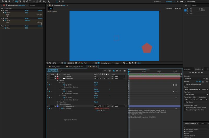Screen dimensions: 209x138
Task: Toggle include audio speaker in Preview panel
Action: coord(200,82)
